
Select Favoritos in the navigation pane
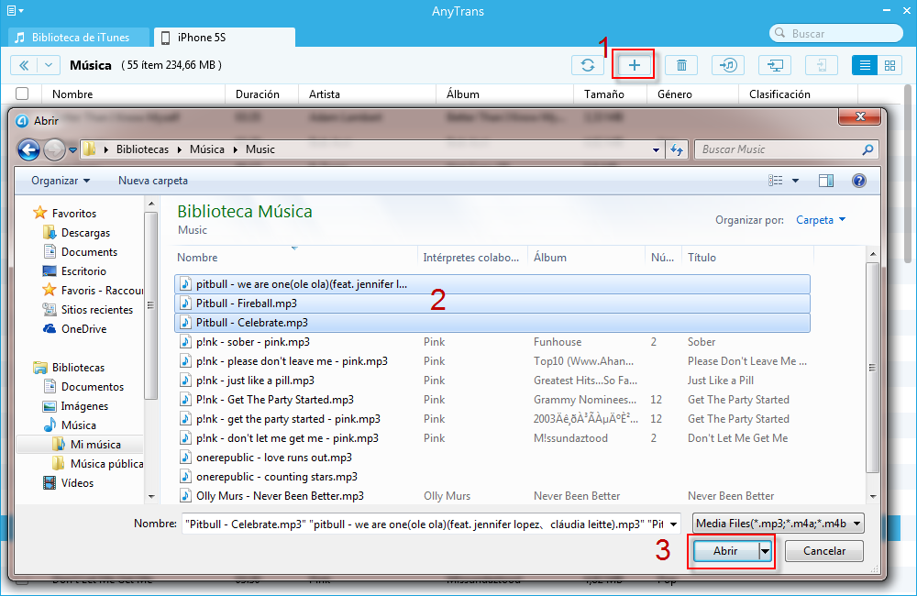pos(73,214)
